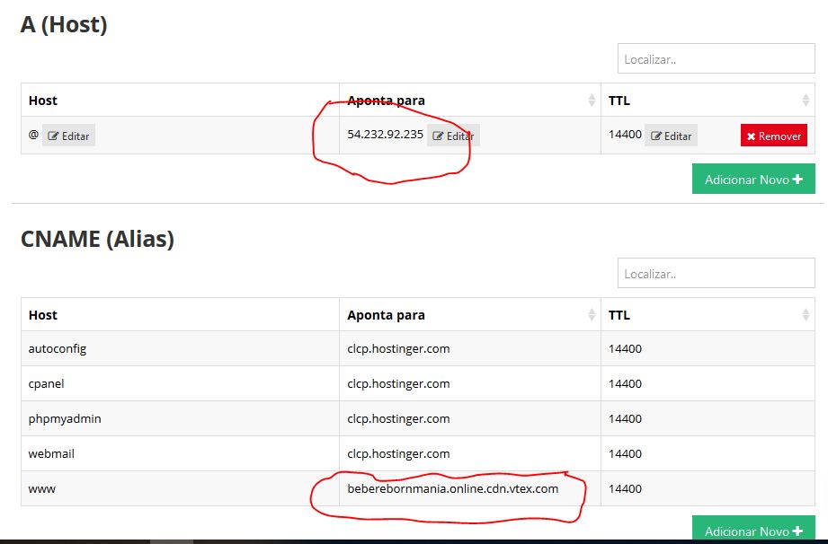Sort CNAME records by Aponta para
828x544 pixels.
click(592, 315)
